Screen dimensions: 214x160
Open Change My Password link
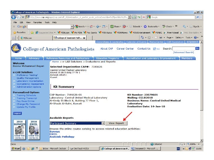[28, 104]
